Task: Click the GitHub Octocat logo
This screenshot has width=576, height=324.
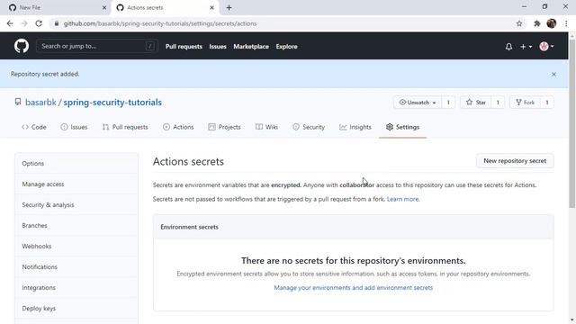Action: point(22,46)
